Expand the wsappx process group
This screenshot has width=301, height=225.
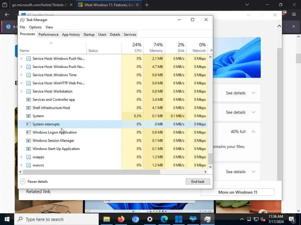point(21,157)
